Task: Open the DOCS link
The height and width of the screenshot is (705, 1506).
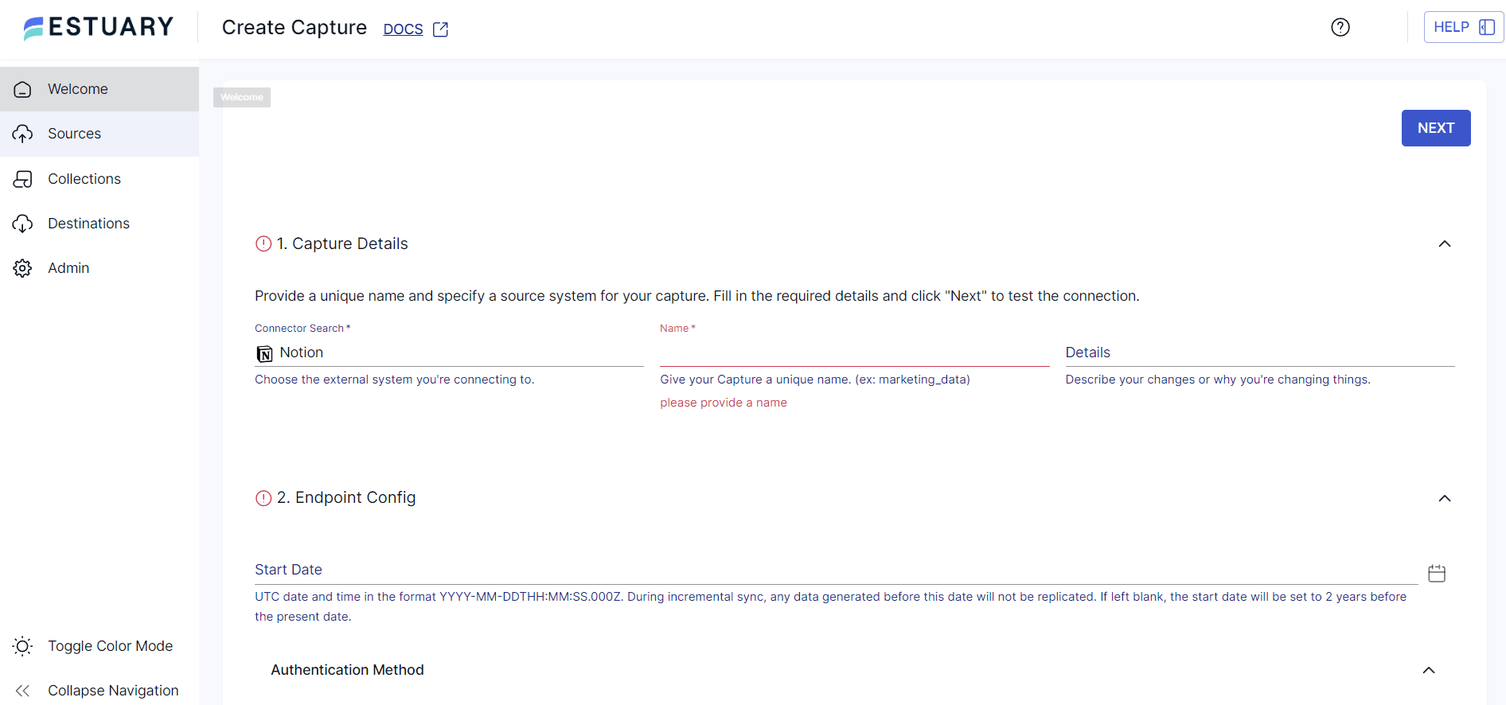Action: 403,29
